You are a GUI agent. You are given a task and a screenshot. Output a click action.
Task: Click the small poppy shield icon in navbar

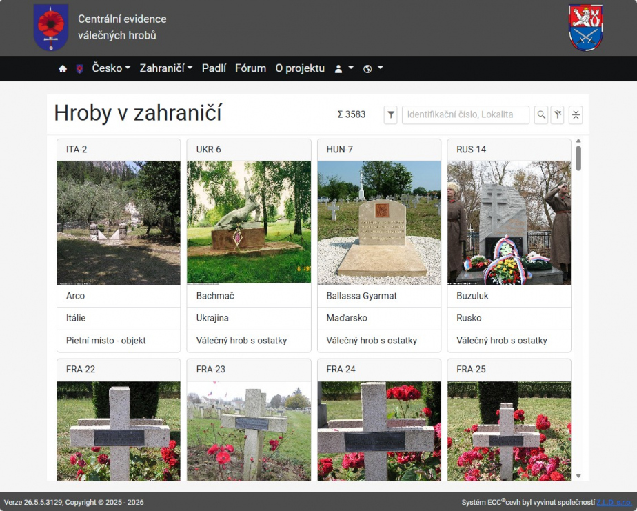[80, 69]
